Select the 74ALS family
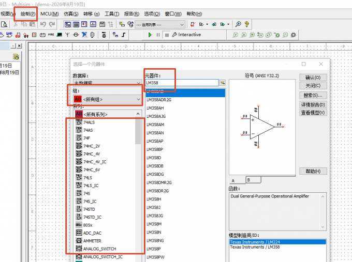The width and height of the screenshot is (352, 262). [x=105, y=122]
